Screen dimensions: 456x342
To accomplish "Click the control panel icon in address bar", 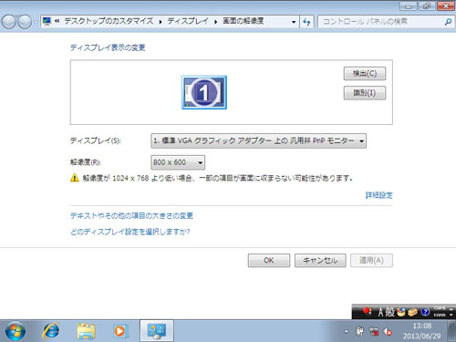I will (47, 21).
